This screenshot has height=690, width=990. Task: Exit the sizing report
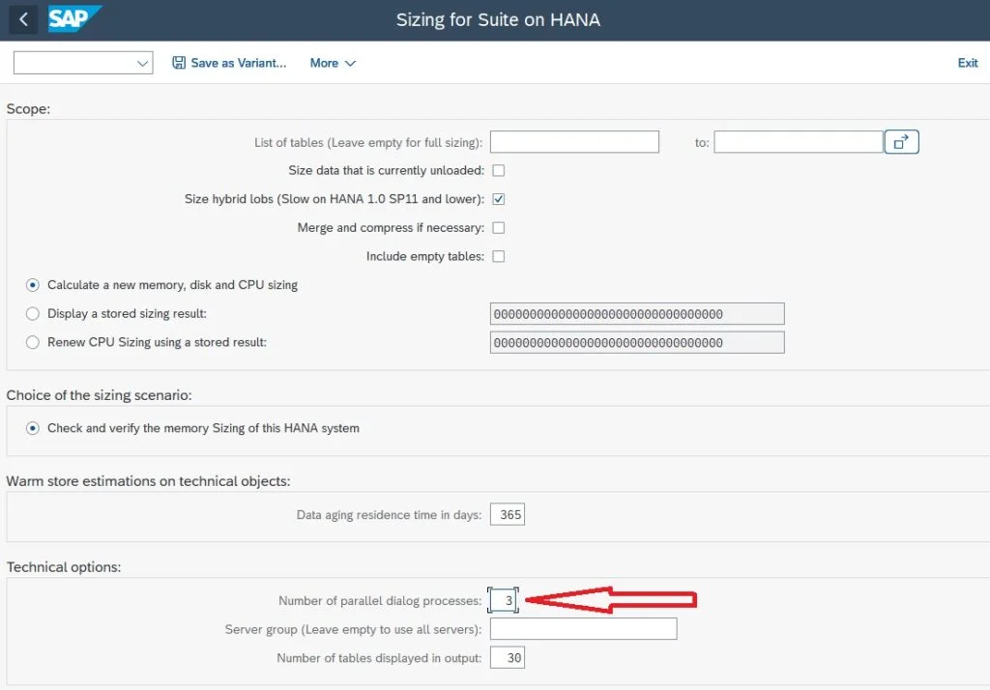point(967,63)
